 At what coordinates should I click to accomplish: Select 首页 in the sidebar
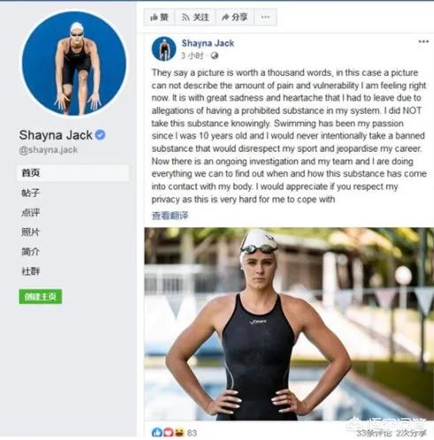[72, 173]
